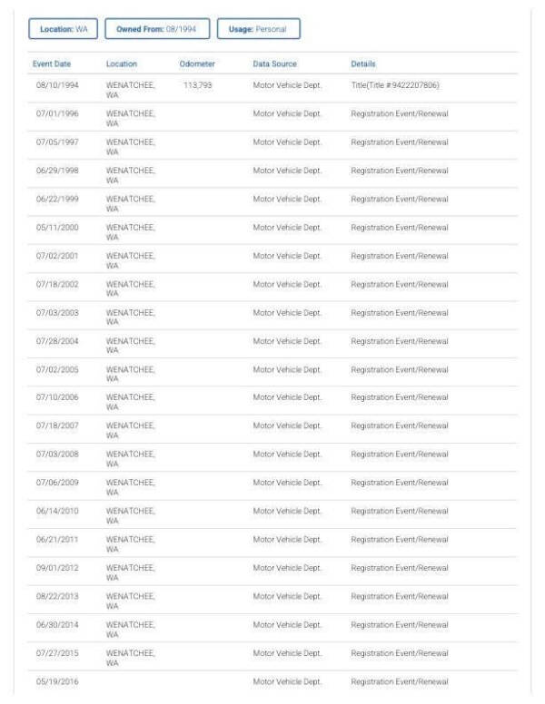Click the Location column header
545x704 pixels.
pos(121,64)
